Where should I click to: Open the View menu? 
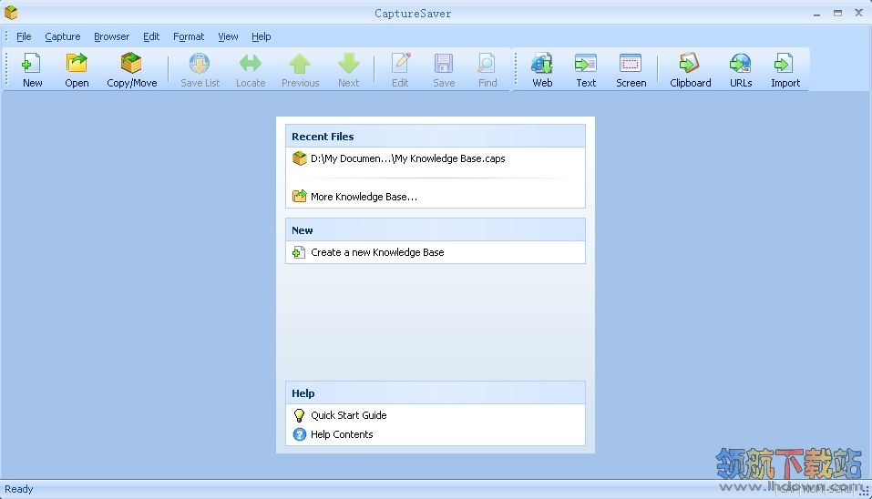click(228, 36)
